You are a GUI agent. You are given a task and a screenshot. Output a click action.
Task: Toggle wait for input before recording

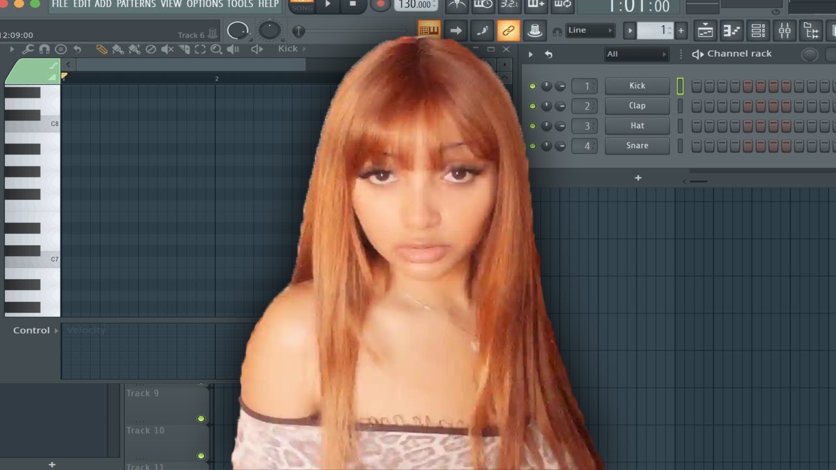[483, 5]
